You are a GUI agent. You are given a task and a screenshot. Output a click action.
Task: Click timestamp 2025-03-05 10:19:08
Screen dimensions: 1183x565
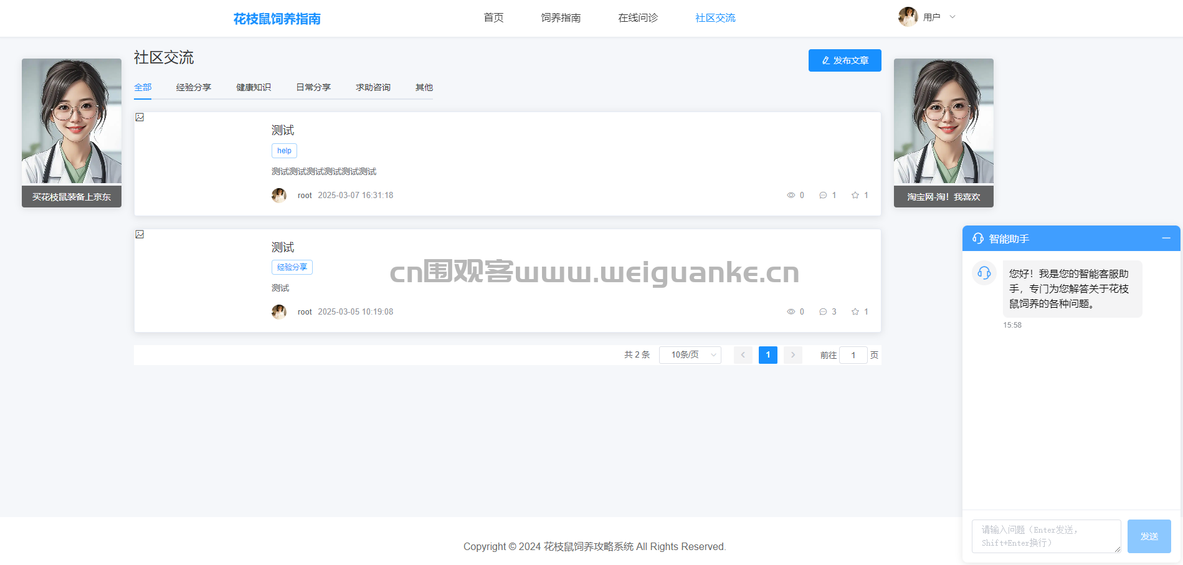coord(356,311)
